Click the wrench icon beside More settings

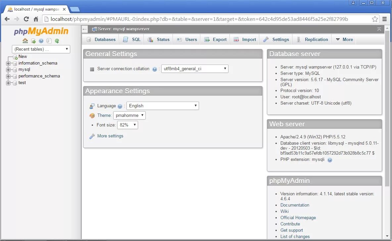pos(92,136)
